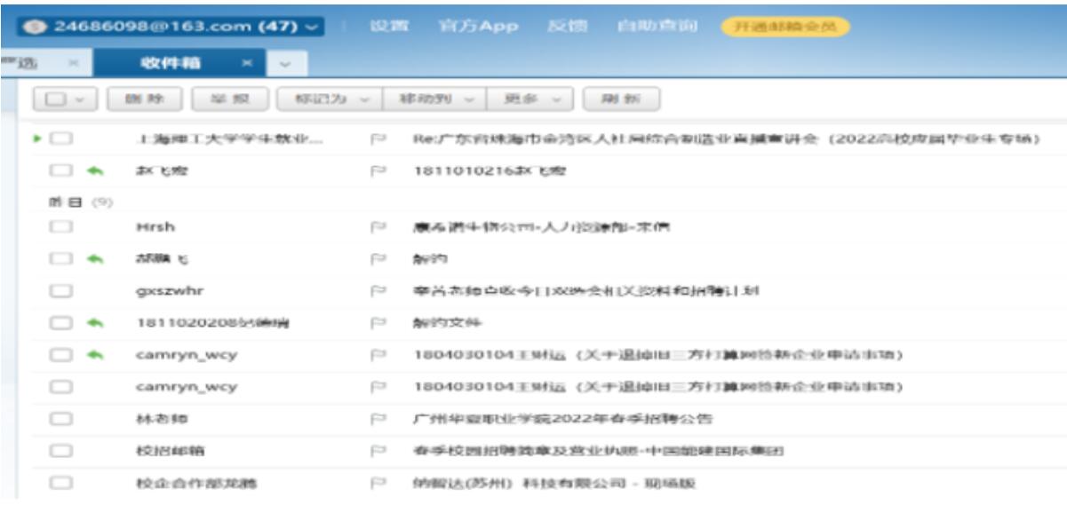Image resolution: width=1067 pixels, height=513 pixels.
Task: Open the 移动到 dropdown menu
Action: click(x=434, y=99)
